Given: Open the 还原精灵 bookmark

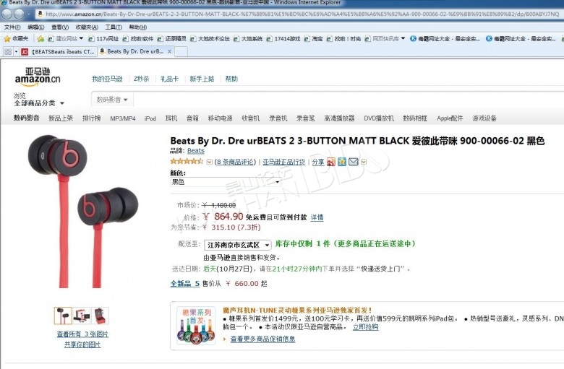Looking at the screenshot, I should pyautogui.click(x=171, y=38).
